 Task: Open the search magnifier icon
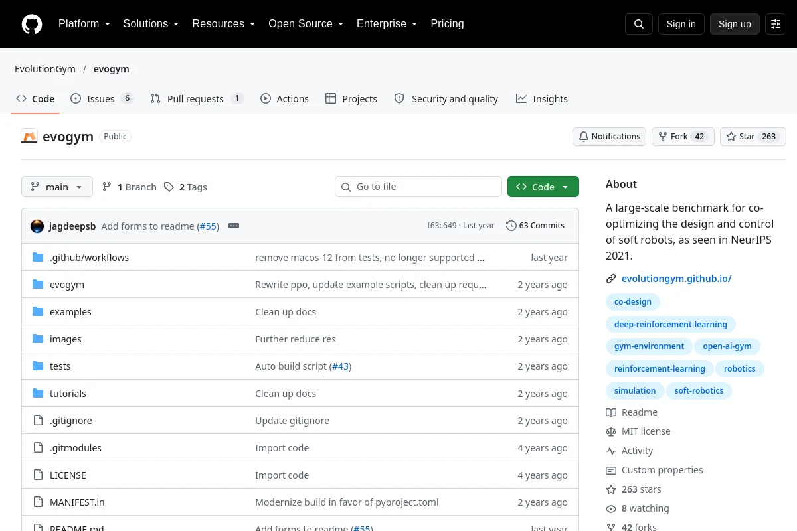coord(639,24)
